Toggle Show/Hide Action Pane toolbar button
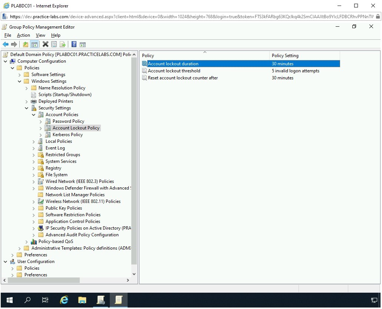 pos(83,45)
